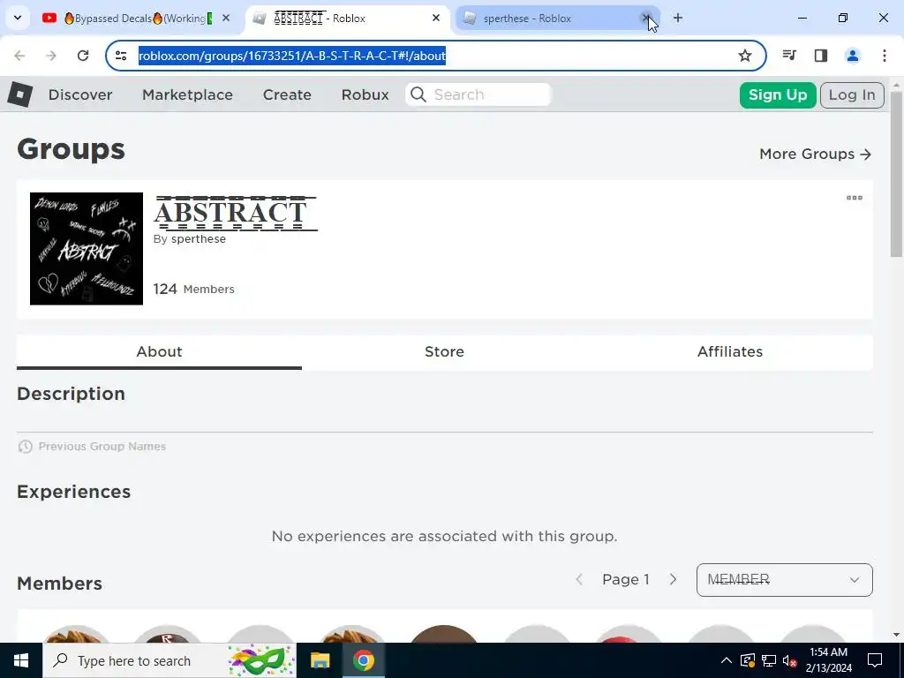Click the green Sign Up button

(778, 95)
